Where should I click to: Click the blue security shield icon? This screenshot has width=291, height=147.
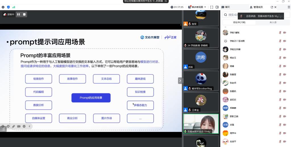[8, 7]
